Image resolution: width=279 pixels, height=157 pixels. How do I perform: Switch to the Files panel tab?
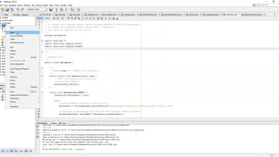click(7, 15)
